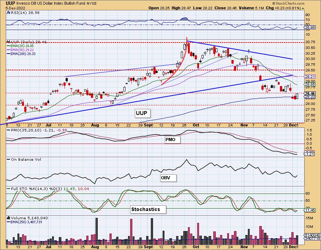Click the 3407718 volume EMA tag on the axis
Image resolution: width=321 pixels, height=250 pixels.
pos(312,238)
